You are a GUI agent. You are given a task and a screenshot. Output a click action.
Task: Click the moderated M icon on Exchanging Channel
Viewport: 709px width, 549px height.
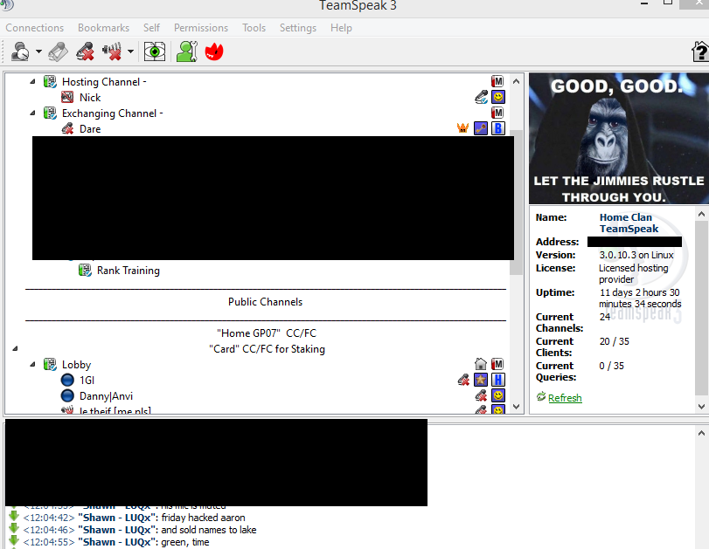click(x=497, y=113)
